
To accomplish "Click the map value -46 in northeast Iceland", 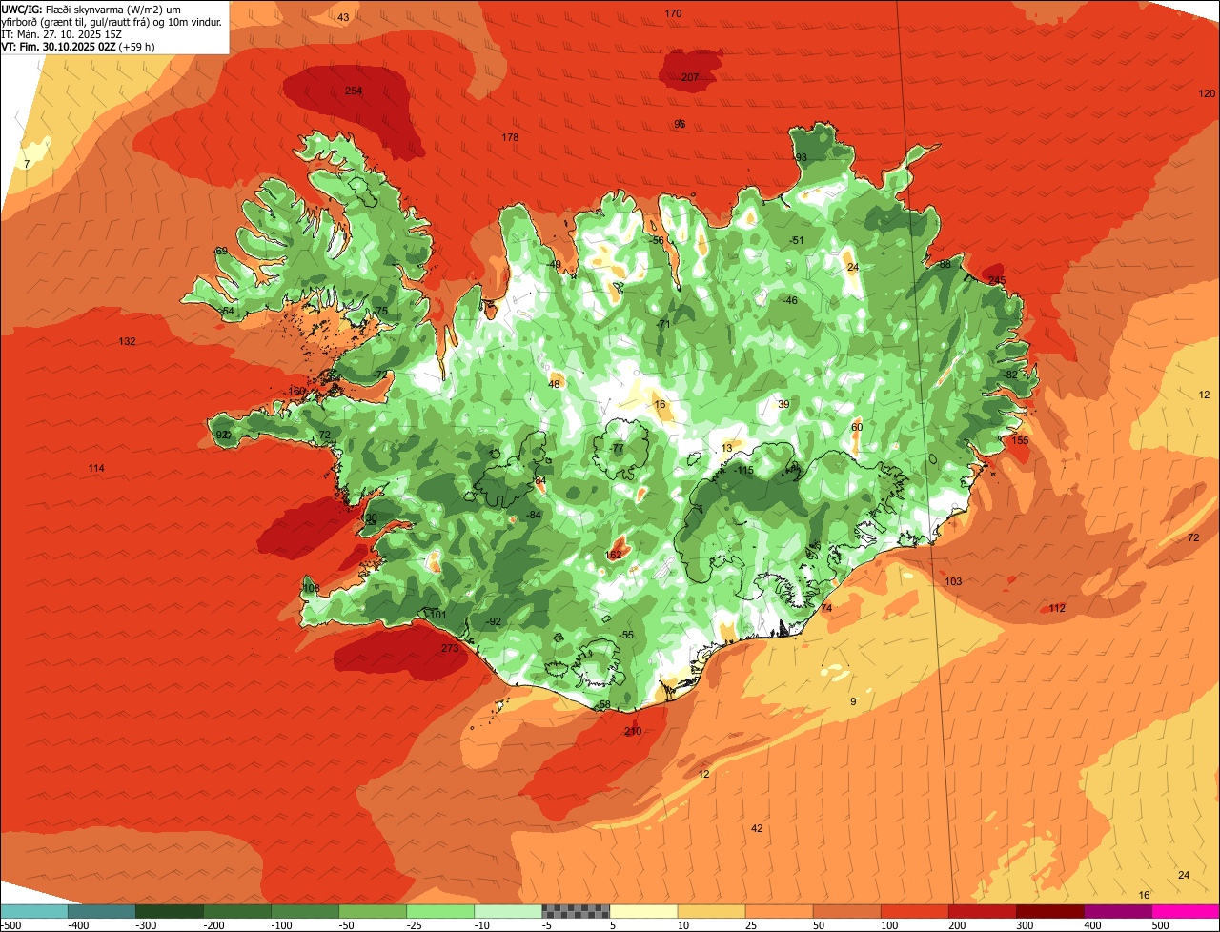I will 789,300.
